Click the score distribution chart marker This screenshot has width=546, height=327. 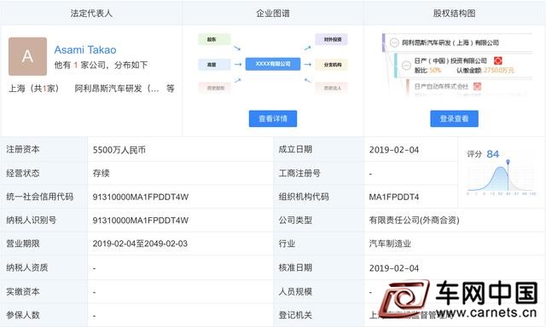point(508,162)
